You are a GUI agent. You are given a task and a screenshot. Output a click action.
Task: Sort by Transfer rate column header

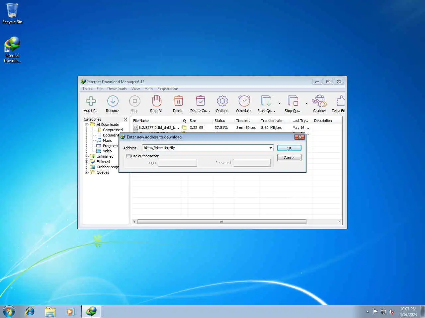[275, 121]
